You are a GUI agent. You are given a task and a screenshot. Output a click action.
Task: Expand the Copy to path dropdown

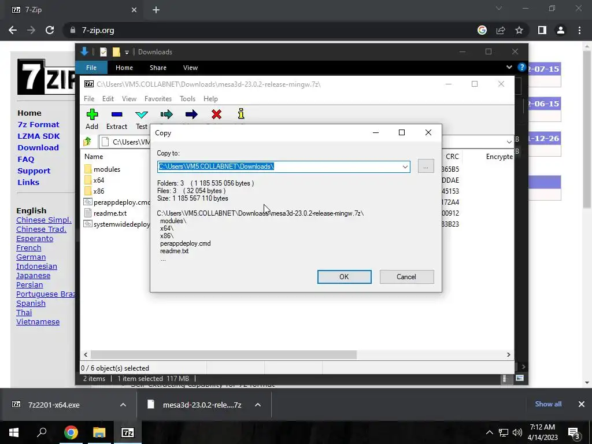(405, 166)
